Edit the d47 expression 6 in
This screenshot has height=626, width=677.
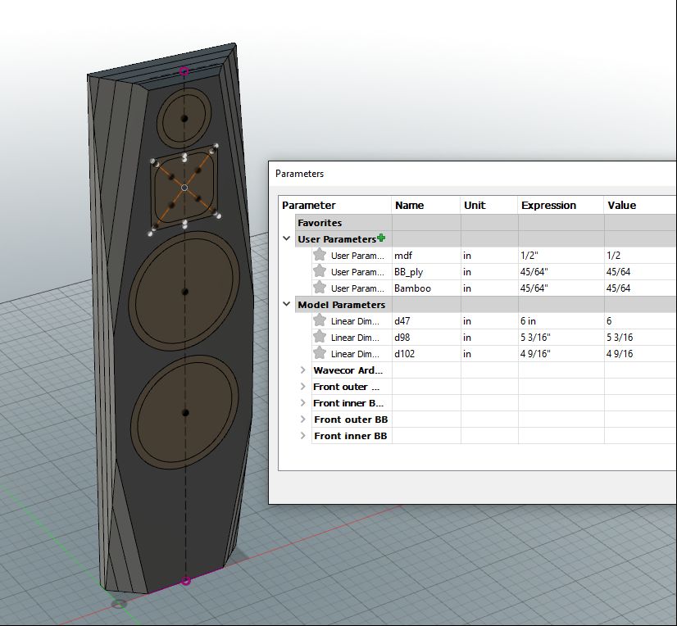click(561, 321)
